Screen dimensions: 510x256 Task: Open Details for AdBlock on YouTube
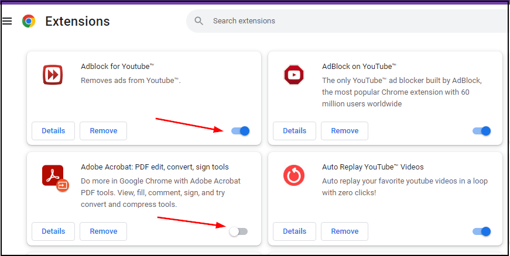point(295,131)
